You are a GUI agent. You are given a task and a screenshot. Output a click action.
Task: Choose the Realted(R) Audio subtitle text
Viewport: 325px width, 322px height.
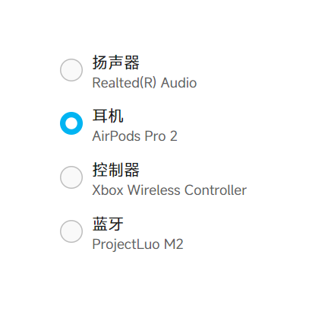click(x=144, y=83)
